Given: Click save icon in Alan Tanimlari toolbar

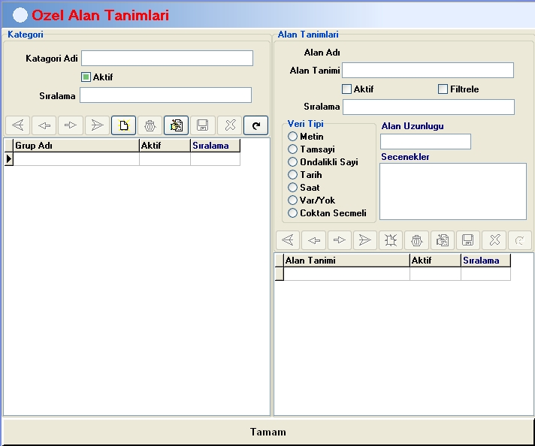Looking at the screenshot, I should click(468, 240).
